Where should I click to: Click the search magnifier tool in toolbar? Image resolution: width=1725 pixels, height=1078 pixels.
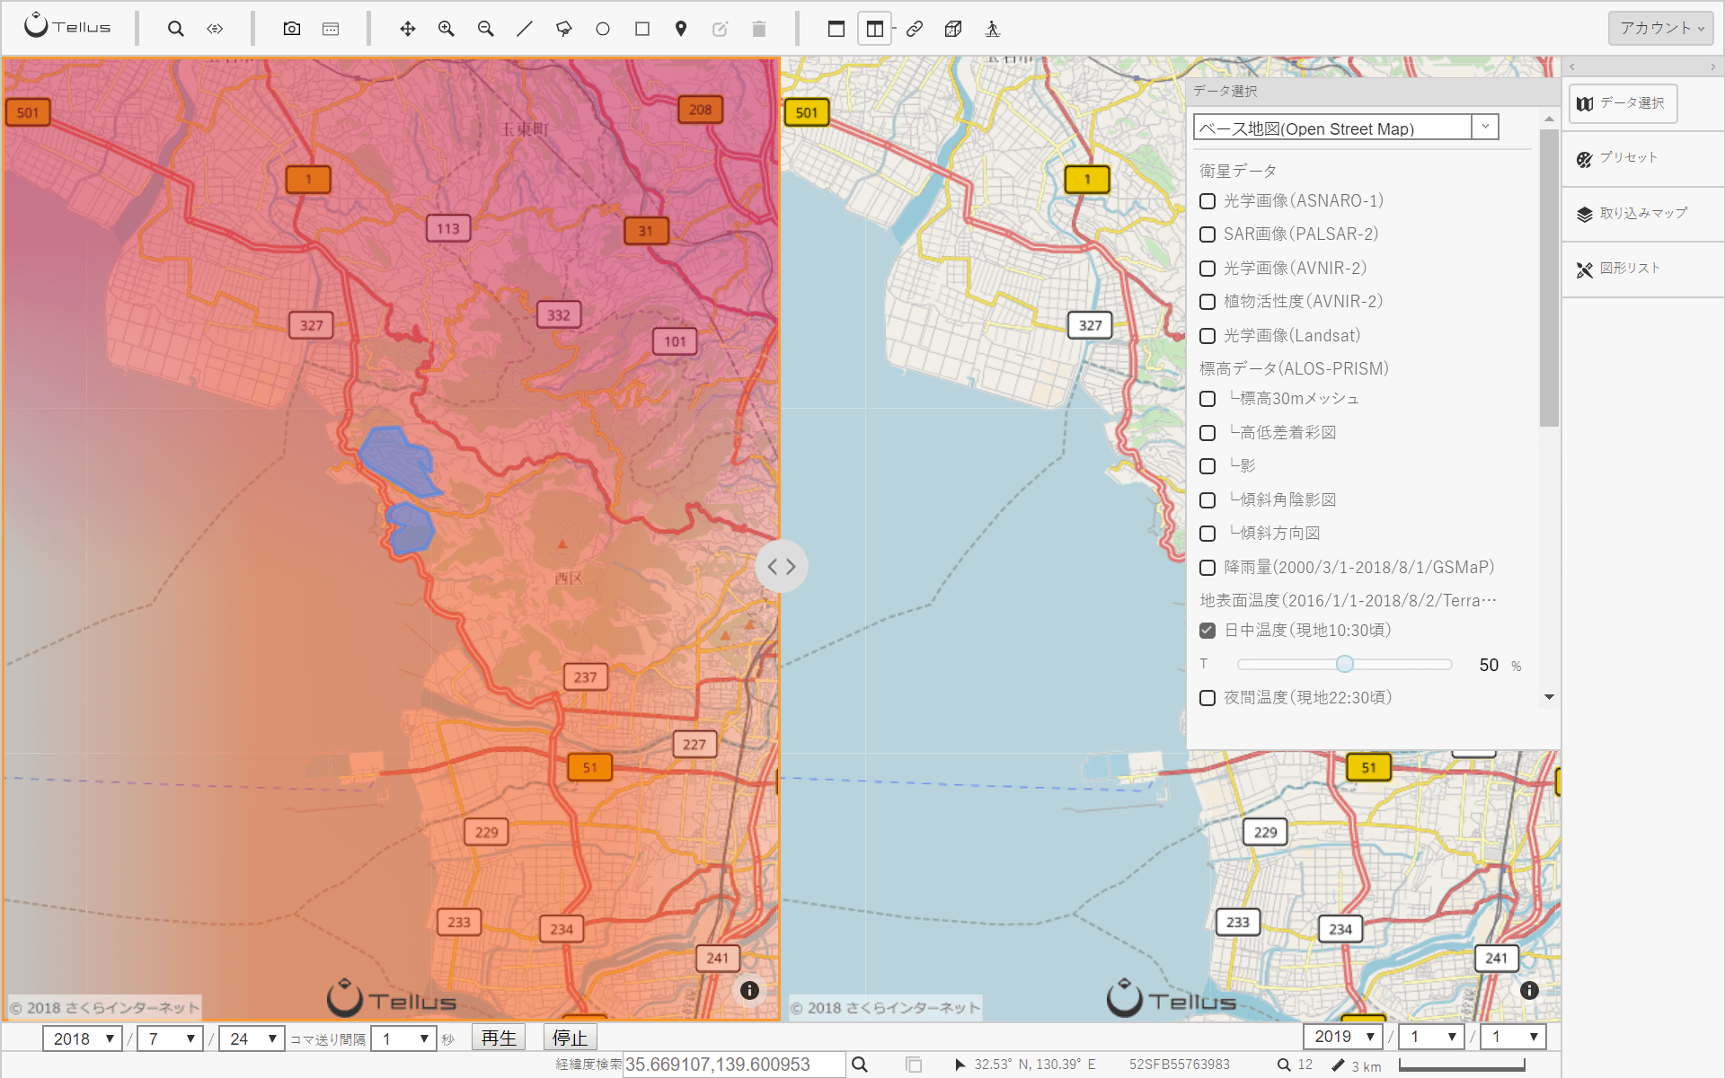(x=175, y=29)
